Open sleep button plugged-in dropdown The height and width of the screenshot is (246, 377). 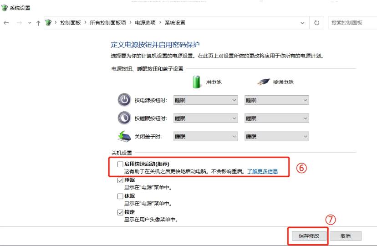coord(276,118)
